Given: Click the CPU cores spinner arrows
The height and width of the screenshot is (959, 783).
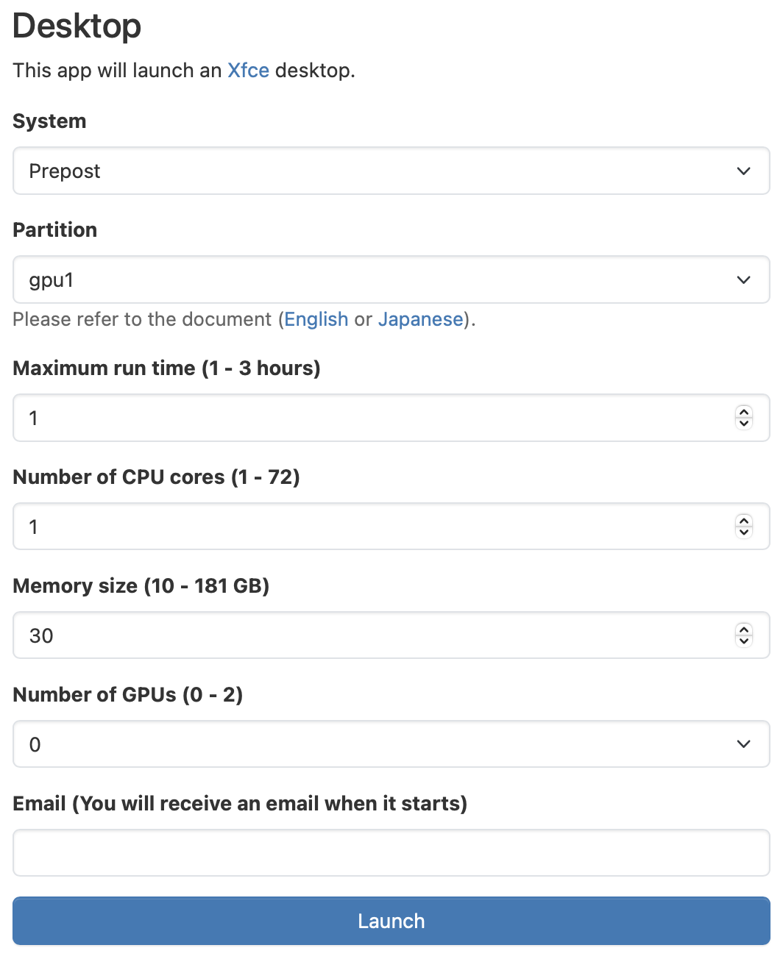Looking at the screenshot, I should [x=744, y=527].
